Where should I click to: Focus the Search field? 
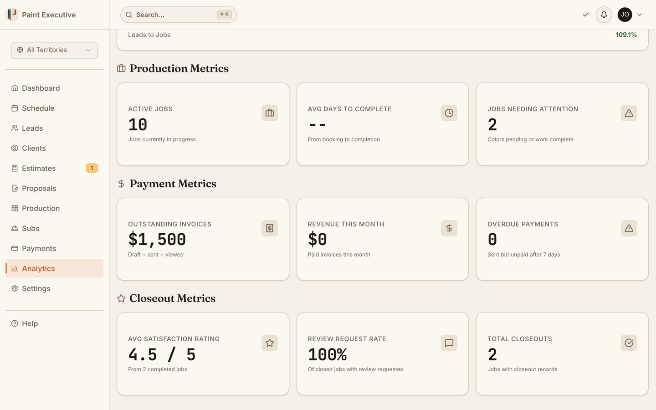[178, 15]
